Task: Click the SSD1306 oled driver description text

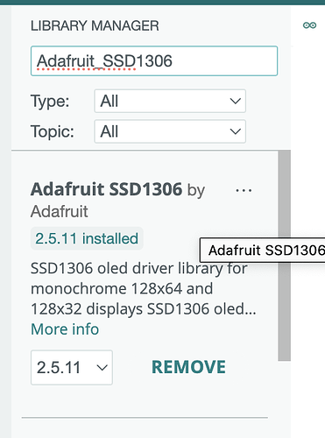Action: coord(144,288)
